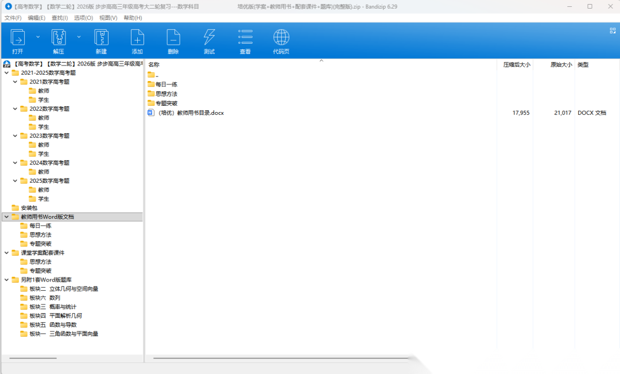Open the 文件(F) menu
This screenshot has height=374, width=620.
13,18
